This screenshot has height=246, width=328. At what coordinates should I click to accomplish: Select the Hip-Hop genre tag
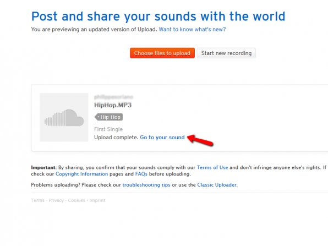(108, 117)
